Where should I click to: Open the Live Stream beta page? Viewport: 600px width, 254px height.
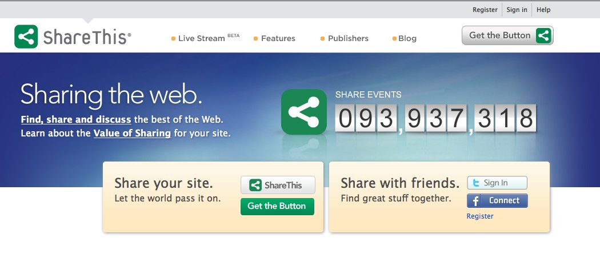[x=201, y=38]
